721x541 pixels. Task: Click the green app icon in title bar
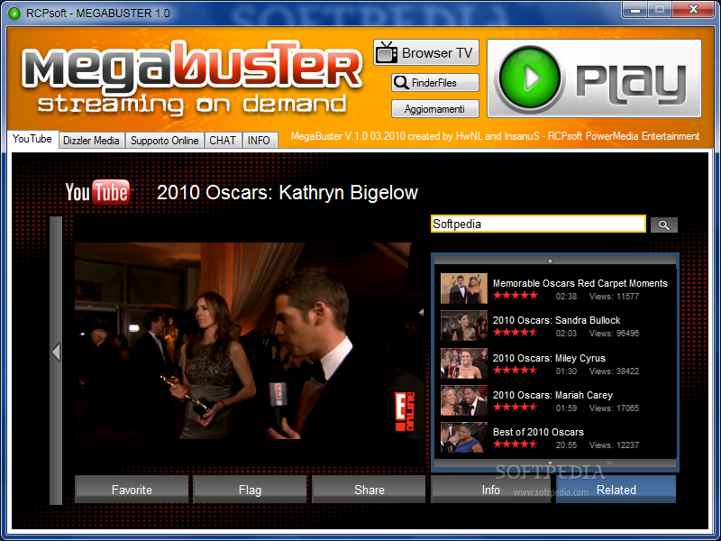tap(14, 13)
